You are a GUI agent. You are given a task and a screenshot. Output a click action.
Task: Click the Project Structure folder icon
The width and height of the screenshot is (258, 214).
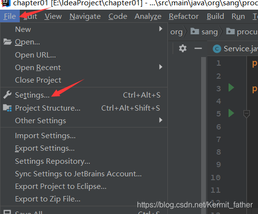point(7,108)
